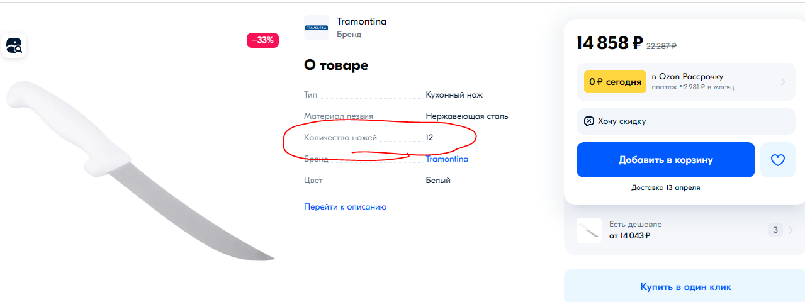Open the small knife thumbnail under "Есть дешевле"

coord(588,230)
